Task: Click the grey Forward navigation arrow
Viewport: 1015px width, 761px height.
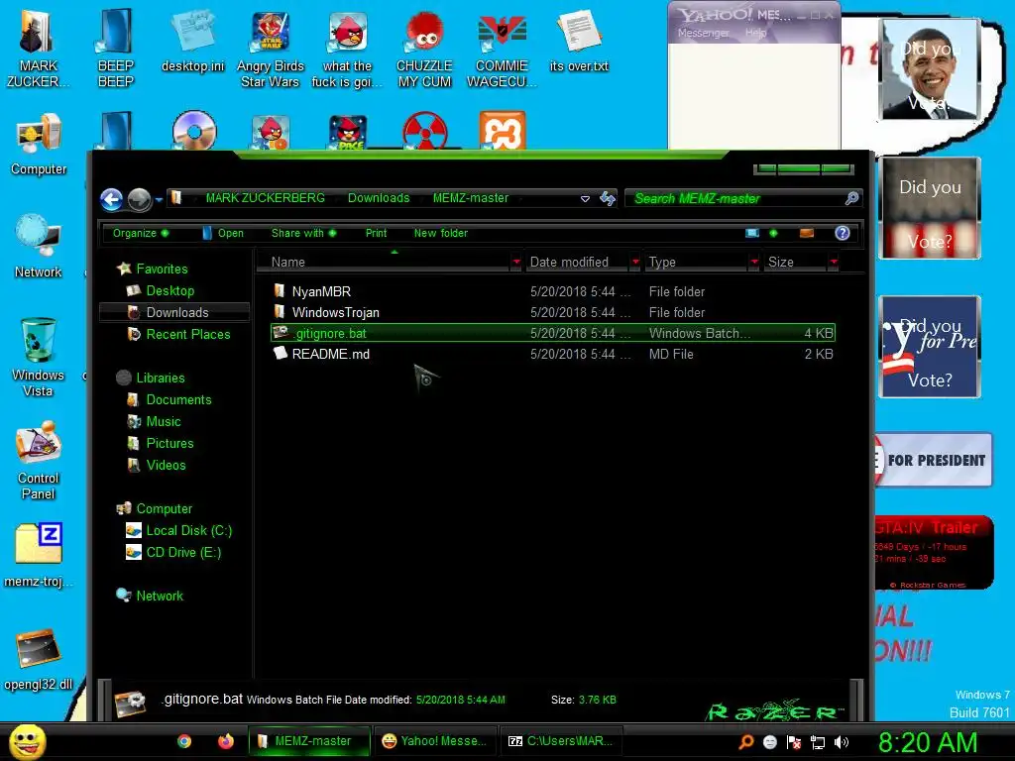Action: click(x=139, y=199)
